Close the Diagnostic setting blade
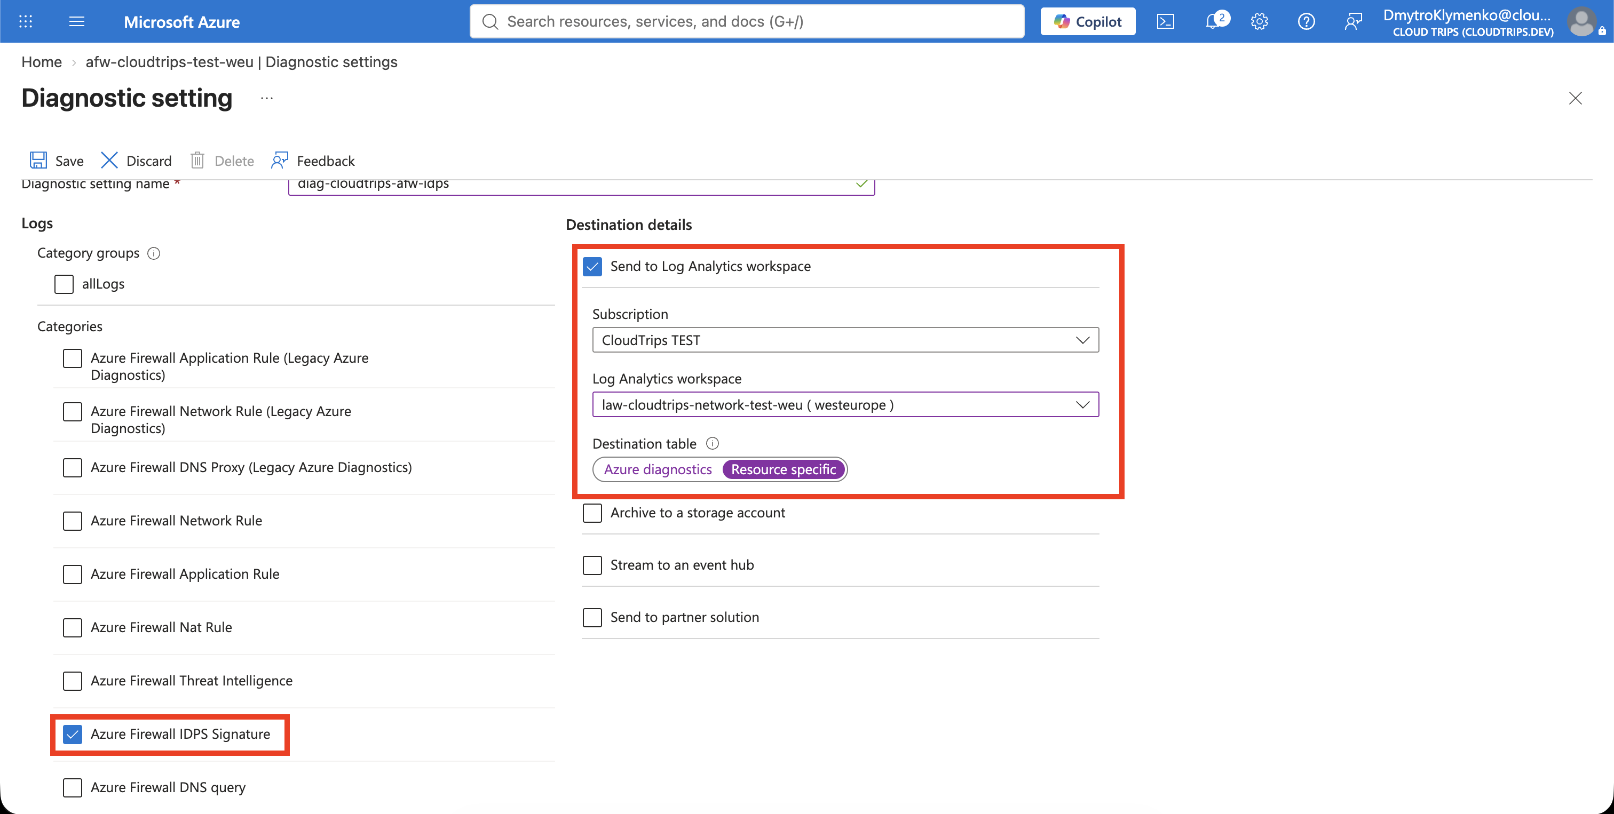The image size is (1614, 814). pos(1575,98)
